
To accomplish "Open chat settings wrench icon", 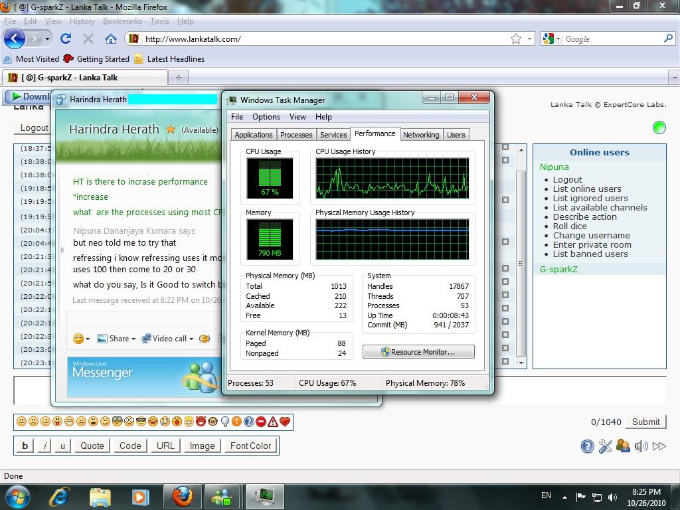I will coord(605,446).
